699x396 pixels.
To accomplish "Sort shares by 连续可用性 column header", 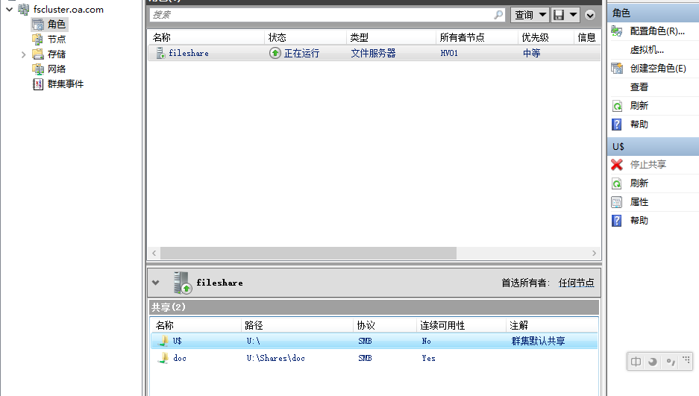I will 442,325.
